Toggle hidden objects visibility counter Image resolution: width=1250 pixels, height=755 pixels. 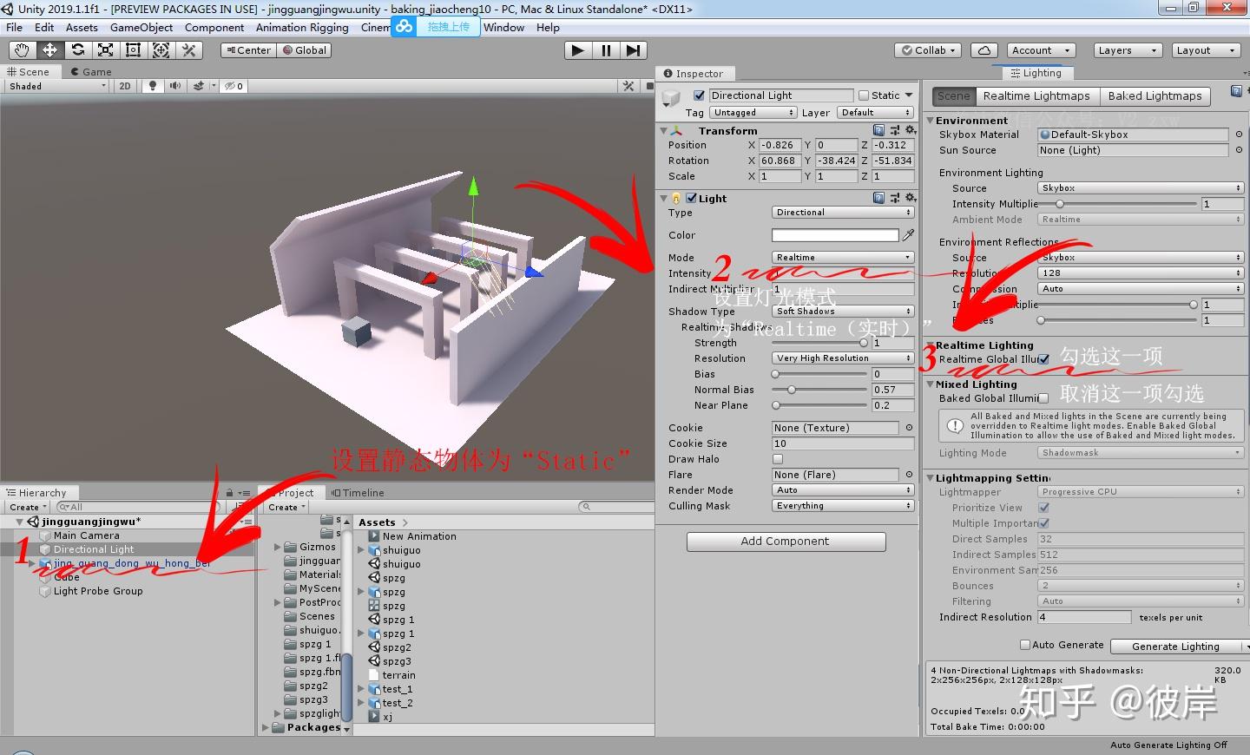(234, 86)
